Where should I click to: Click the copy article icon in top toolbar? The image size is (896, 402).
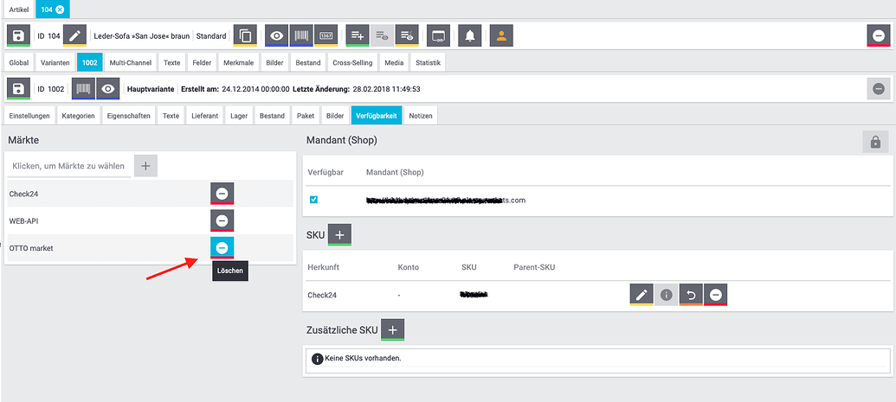pyautogui.click(x=246, y=36)
